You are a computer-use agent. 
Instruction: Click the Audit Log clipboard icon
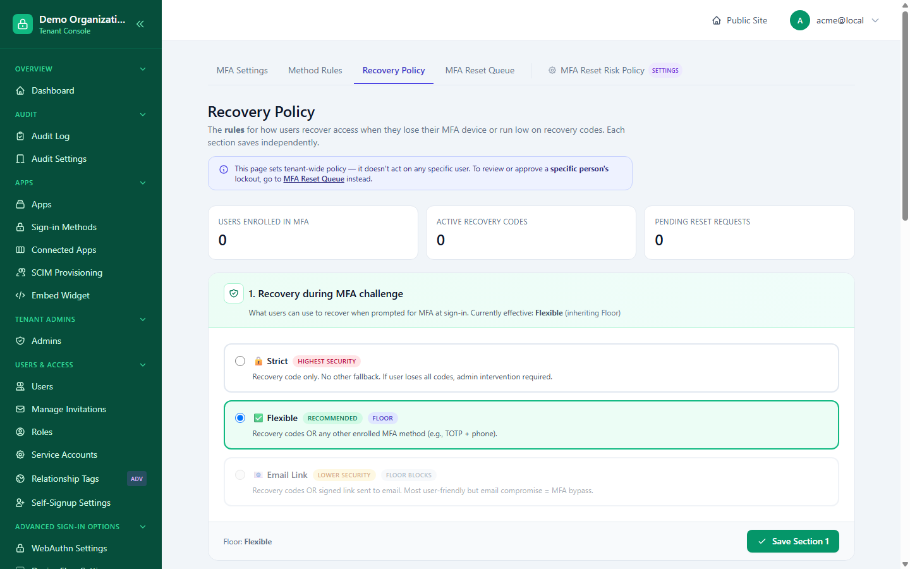[x=20, y=136]
